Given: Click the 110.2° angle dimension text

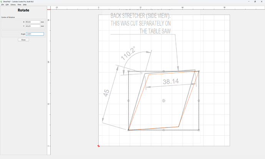Looking at the screenshot, I should point(128,53).
